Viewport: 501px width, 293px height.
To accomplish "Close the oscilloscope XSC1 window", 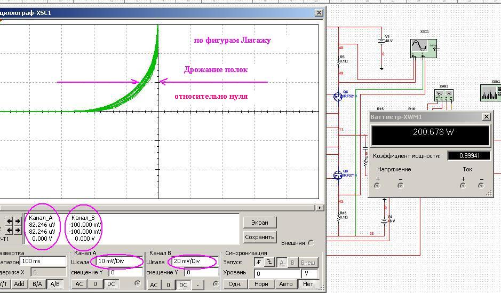I will [319, 13].
